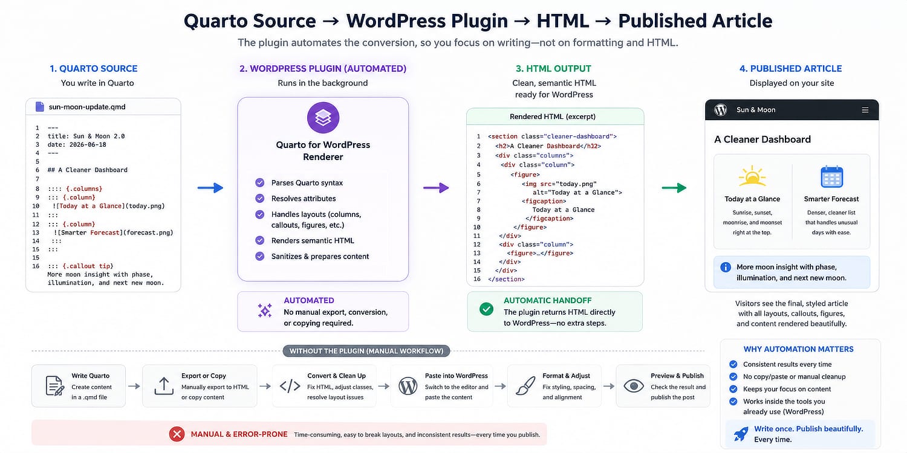Click the Format & Adjust card title

(566, 376)
